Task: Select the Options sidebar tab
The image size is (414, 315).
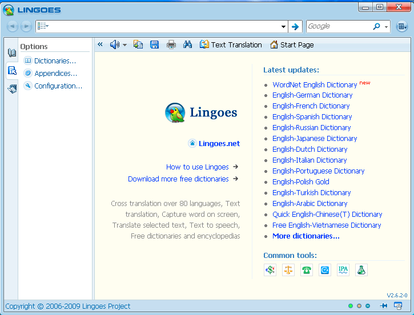Action: (12, 71)
